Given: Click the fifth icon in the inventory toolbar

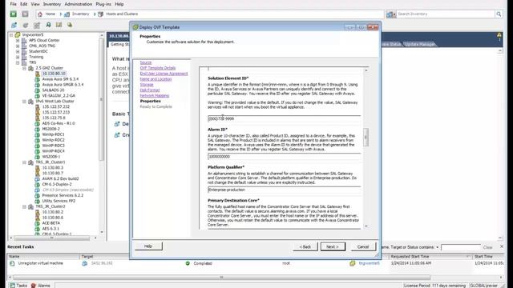Looking at the screenshot, I should coord(59,25).
